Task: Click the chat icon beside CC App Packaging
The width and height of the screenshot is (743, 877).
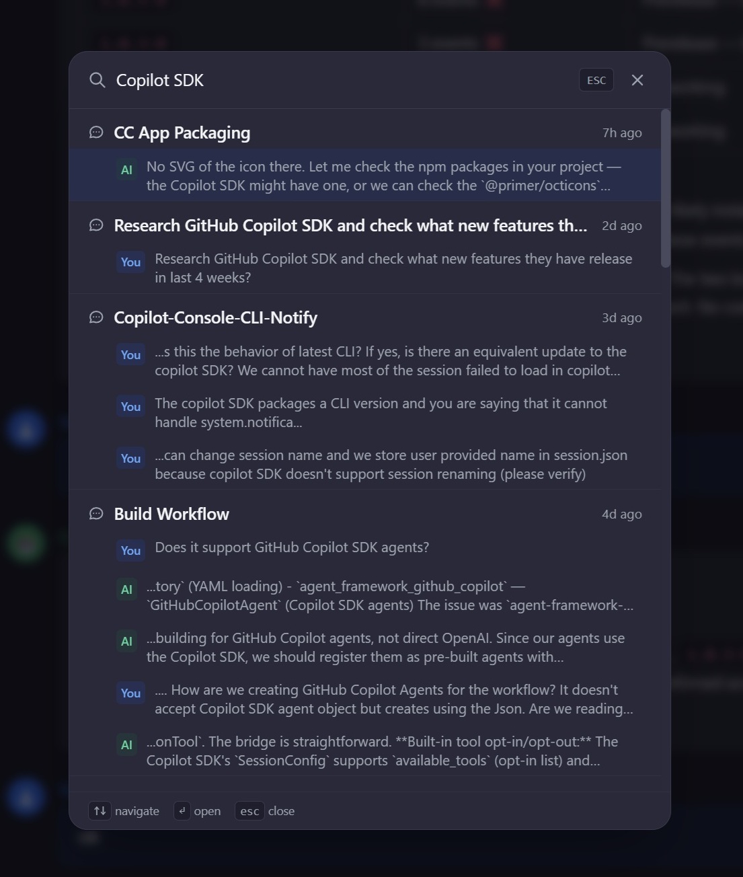Action: pyautogui.click(x=96, y=132)
